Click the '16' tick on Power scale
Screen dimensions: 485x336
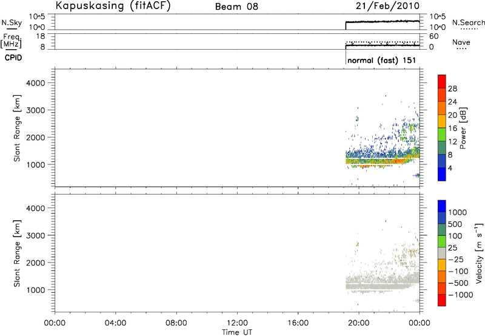[x=452, y=129]
